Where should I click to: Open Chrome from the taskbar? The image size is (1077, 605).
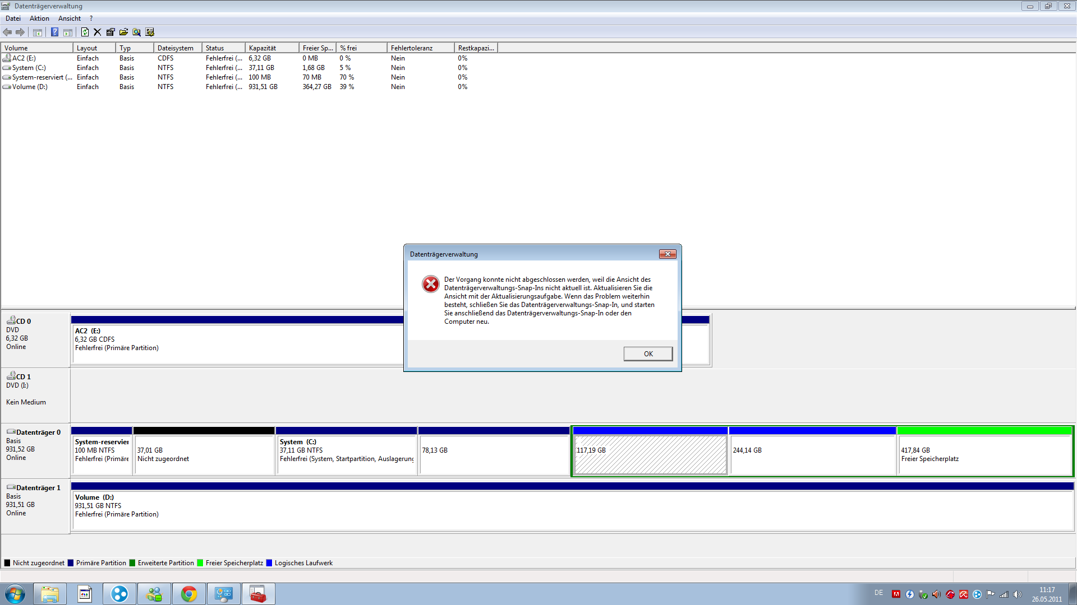coord(189,594)
